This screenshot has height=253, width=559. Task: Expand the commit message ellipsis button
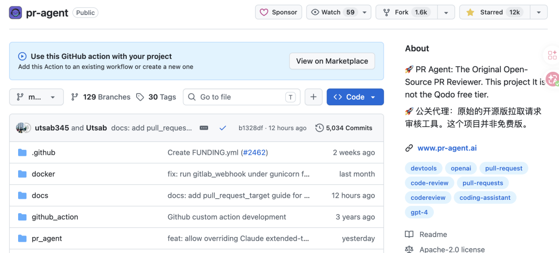pyautogui.click(x=204, y=128)
